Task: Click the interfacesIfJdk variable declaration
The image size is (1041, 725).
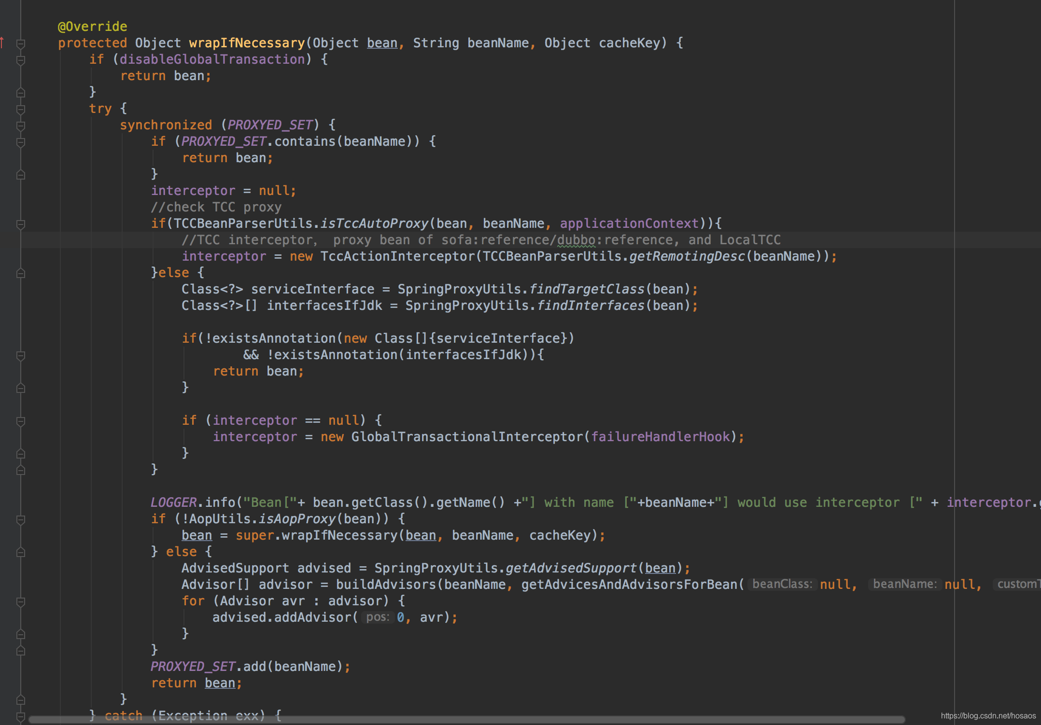Action: click(x=324, y=306)
